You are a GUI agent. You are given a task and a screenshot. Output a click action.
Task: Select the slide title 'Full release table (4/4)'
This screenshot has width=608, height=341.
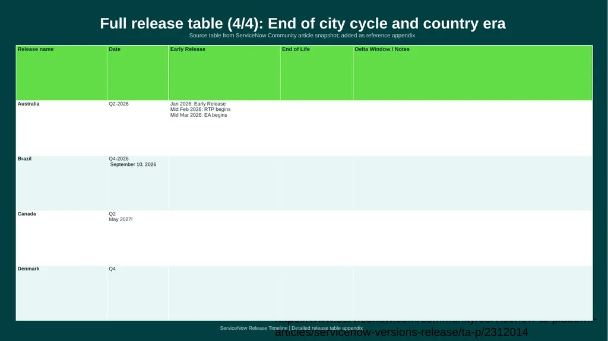click(302, 23)
